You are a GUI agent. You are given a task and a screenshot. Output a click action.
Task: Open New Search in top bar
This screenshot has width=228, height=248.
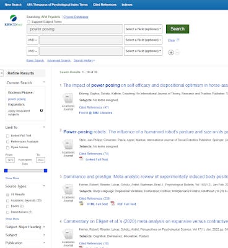pos(13,4)
